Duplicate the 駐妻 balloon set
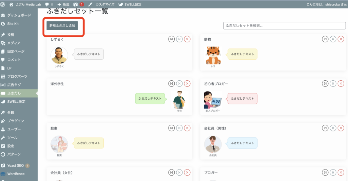This screenshot has width=348, height=181. 179,128
